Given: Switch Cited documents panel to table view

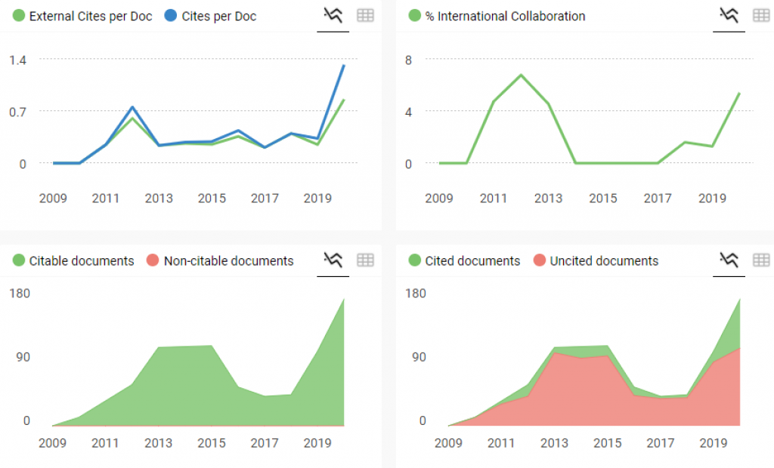Looking at the screenshot, I should (x=761, y=260).
